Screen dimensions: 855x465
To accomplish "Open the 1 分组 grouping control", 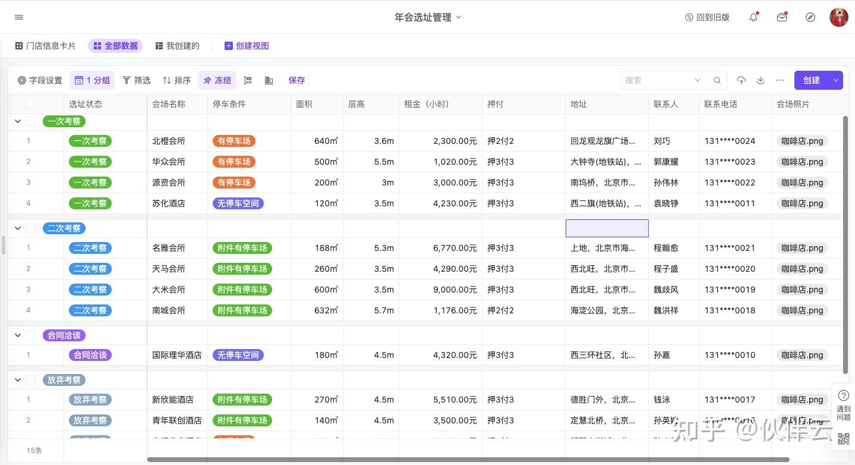I will pos(92,80).
